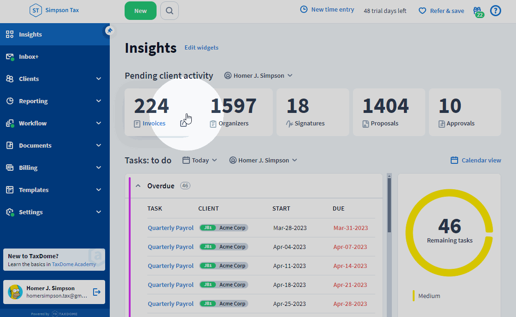This screenshot has height=317, width=516.
Task: Collapse the Overdue task group
Action: pyautogui.click(x=138, y=186)
